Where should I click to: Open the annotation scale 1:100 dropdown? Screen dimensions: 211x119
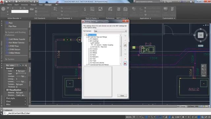coord(178,117)
